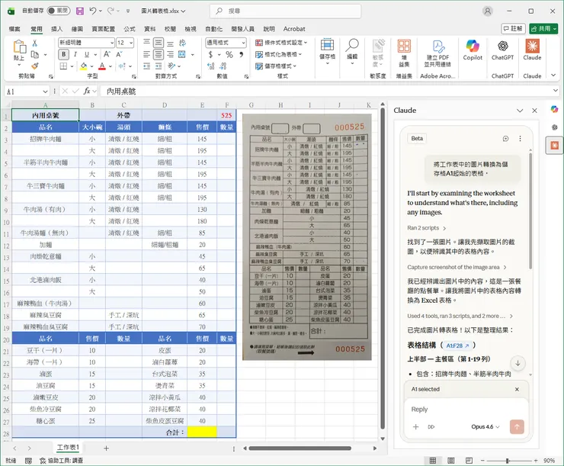
Task: Click the Undo arrow icon
Action: click(93, 11)
